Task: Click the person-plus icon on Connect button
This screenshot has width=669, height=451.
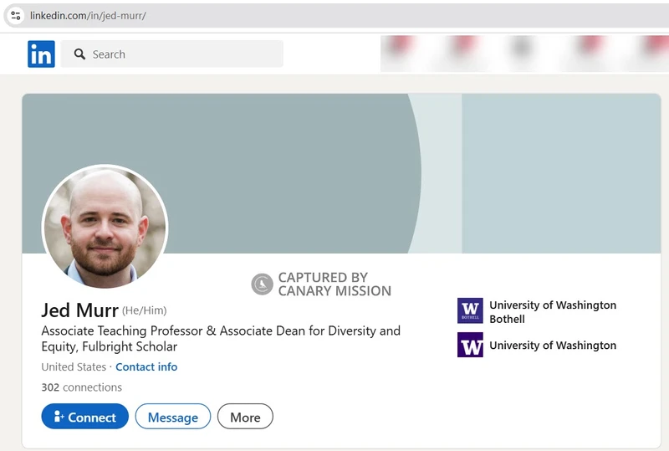Action: [59, 417]
